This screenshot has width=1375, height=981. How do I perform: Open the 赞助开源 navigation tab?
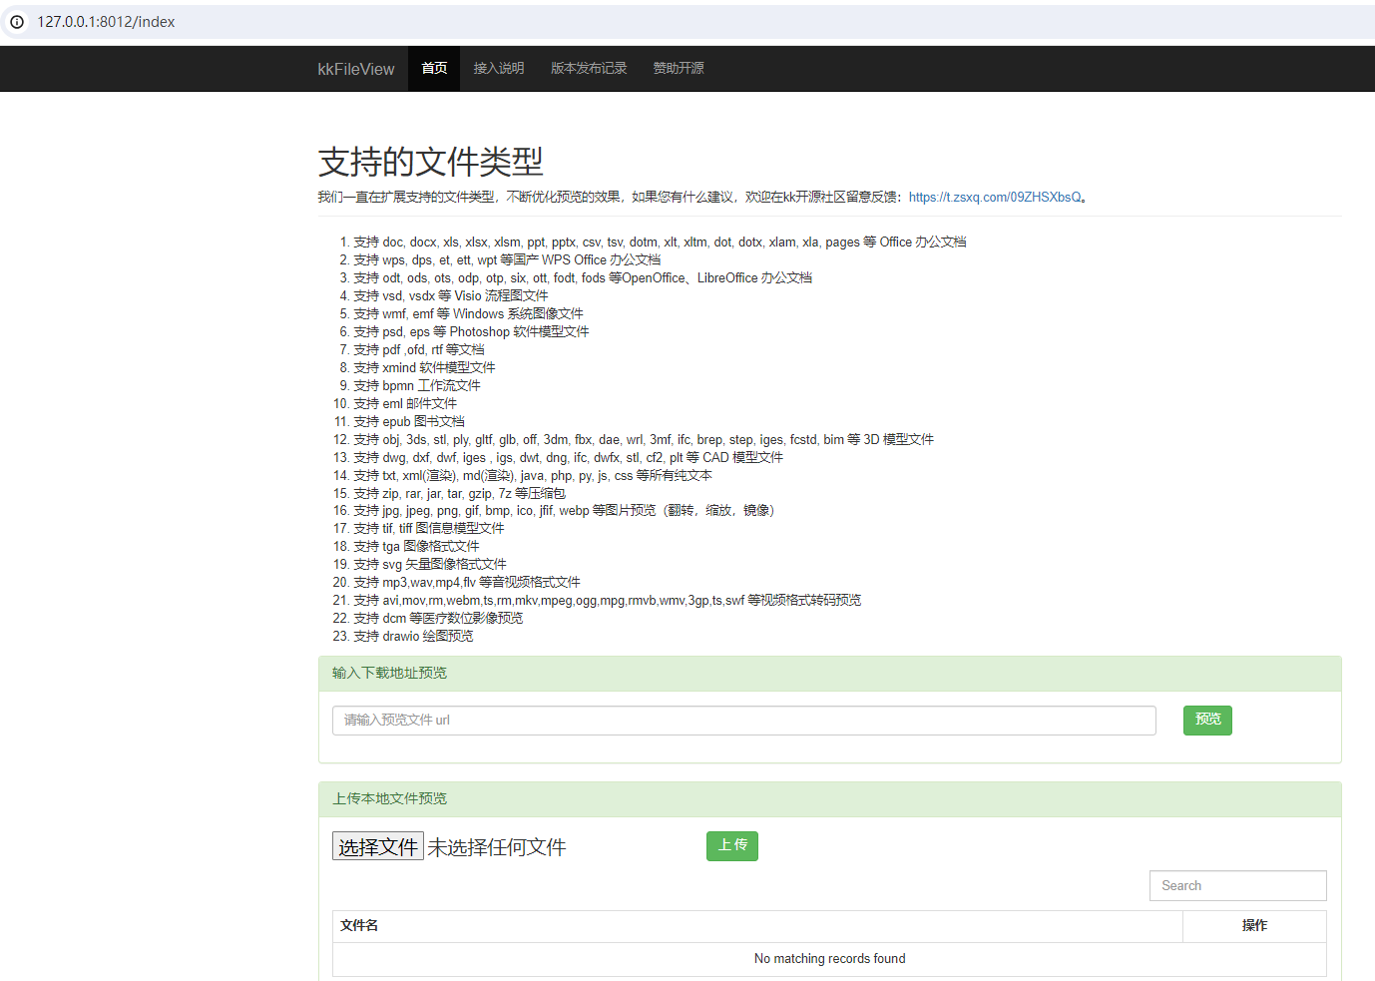click(679, 69)
